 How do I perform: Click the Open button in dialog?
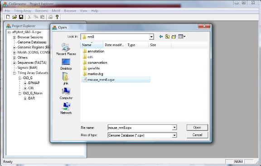197,128
